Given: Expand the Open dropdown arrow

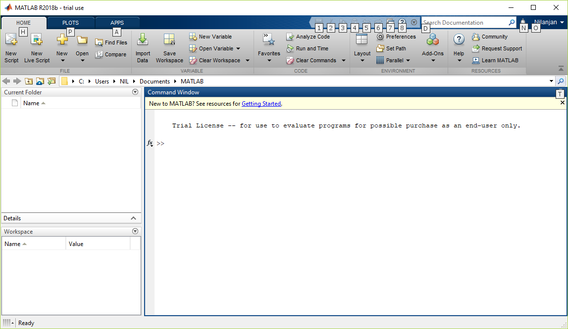Looking at the screenshot, I should [x=82, y=60].
